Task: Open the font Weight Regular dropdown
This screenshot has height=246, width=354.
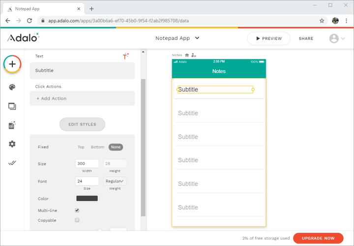Action: (115, 181)
